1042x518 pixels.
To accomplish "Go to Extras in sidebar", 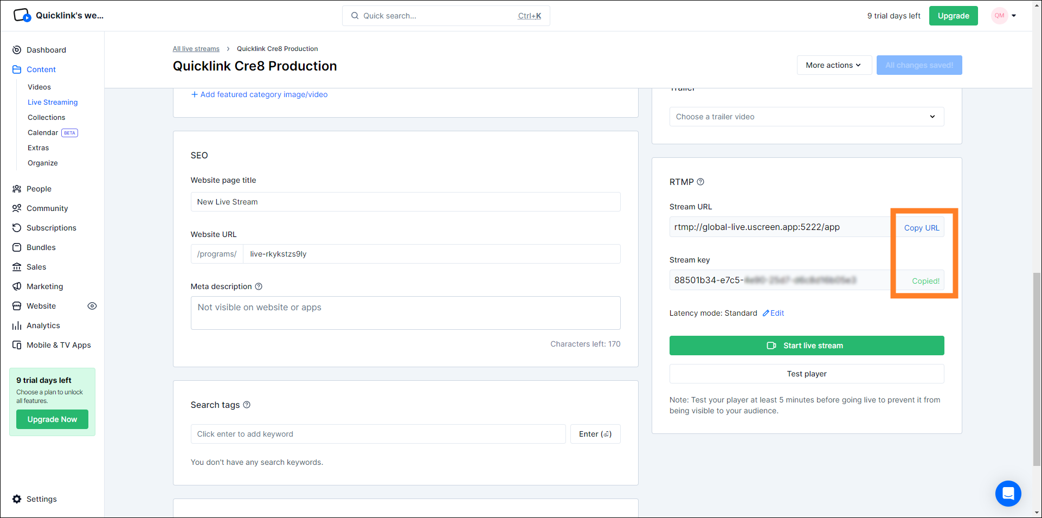I will 38,148.
